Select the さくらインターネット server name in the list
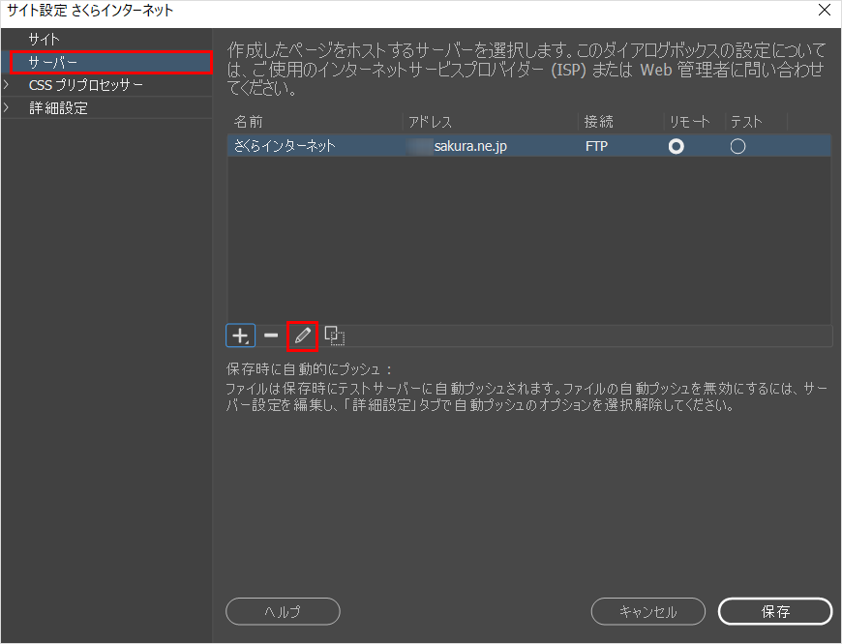 pos(285,146)
